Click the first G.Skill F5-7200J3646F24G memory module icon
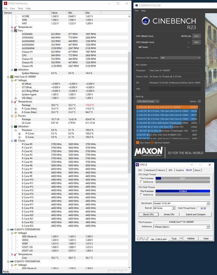The height and width of the screenshot is (275, 217). pos(12,229)
